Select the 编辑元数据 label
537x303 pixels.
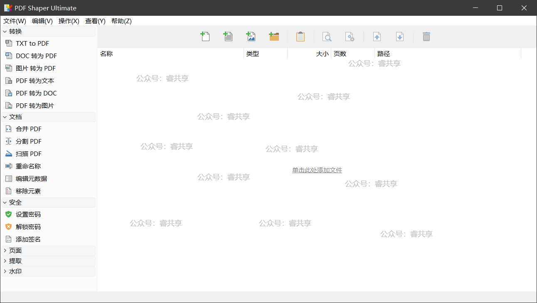point(32,179)
